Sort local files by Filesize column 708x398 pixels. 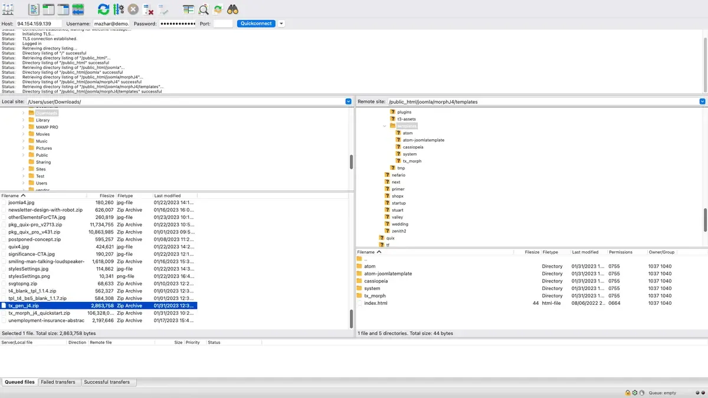(100, 195)
